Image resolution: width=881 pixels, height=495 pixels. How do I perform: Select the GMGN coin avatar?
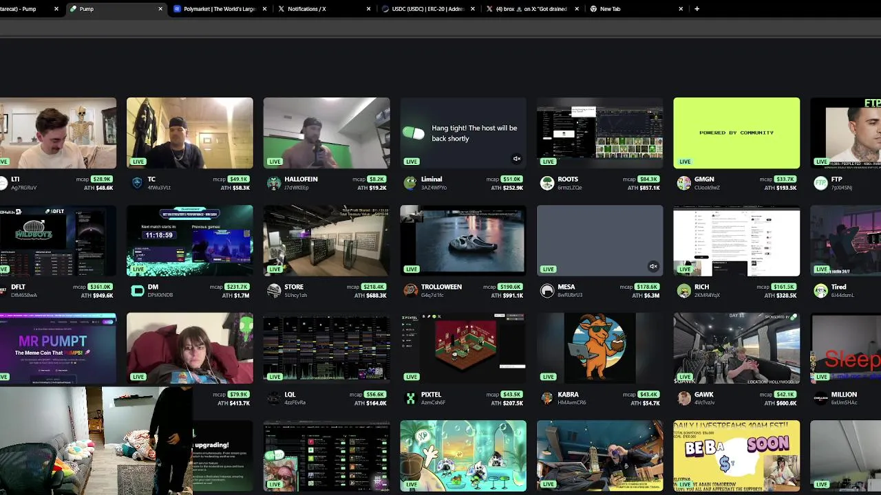point(683,183)
